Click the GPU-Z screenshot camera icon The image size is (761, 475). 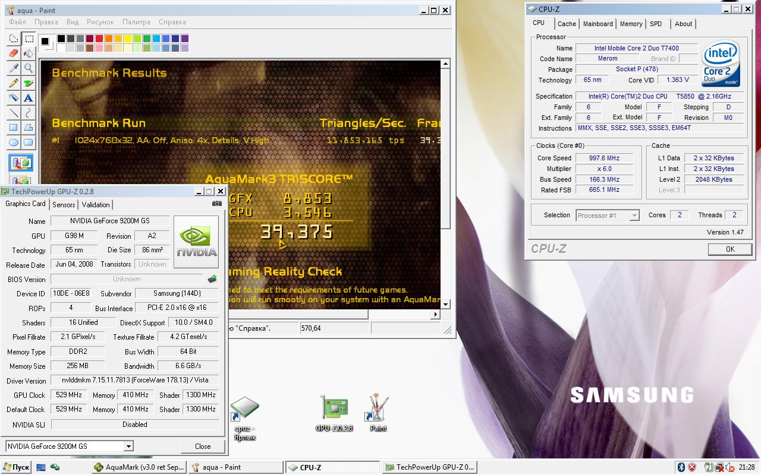[x=217, y=204]
